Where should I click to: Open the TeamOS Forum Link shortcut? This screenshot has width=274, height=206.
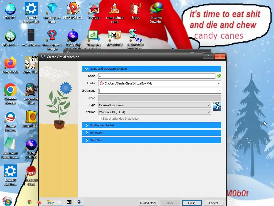coord(31,13)
